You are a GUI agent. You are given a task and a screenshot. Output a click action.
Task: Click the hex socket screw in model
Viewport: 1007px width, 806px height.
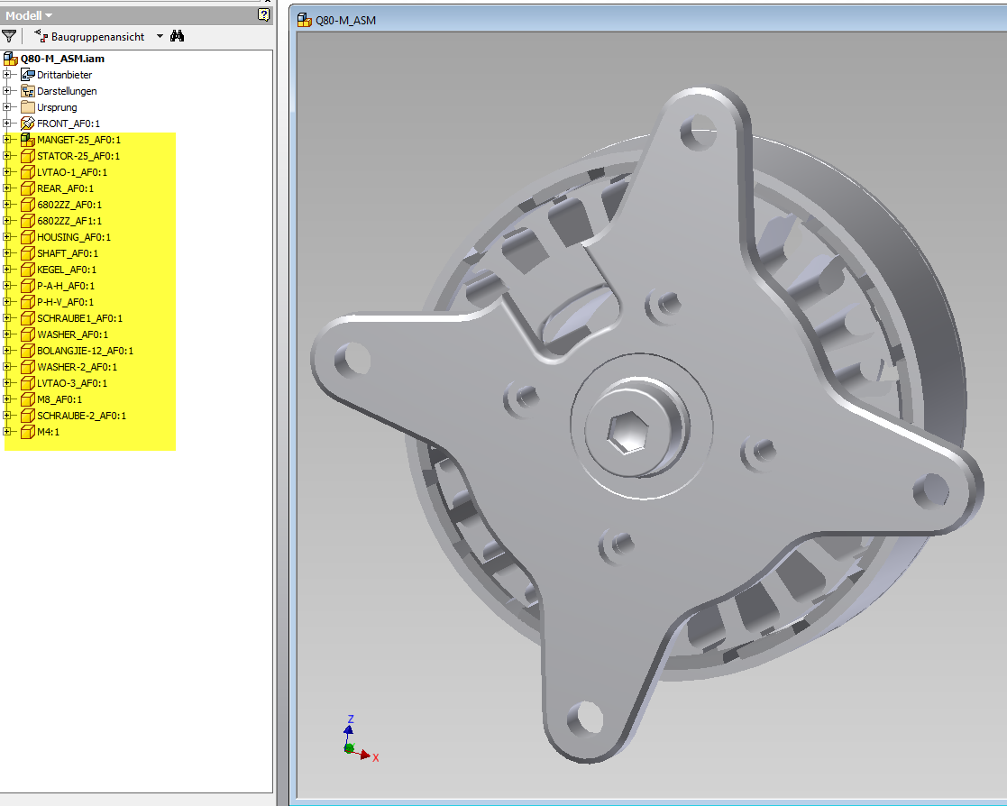pos(628,432)
